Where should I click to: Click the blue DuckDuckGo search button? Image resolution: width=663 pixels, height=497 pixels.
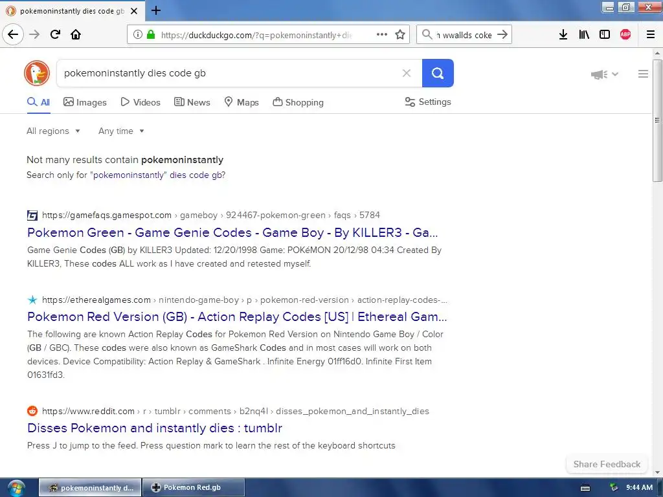pyautogui.click(x=438, y=73)
